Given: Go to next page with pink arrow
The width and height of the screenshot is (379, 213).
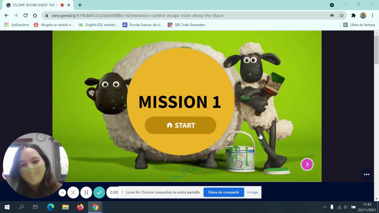Looking at the screenshot, I should (x=307, y=164).
